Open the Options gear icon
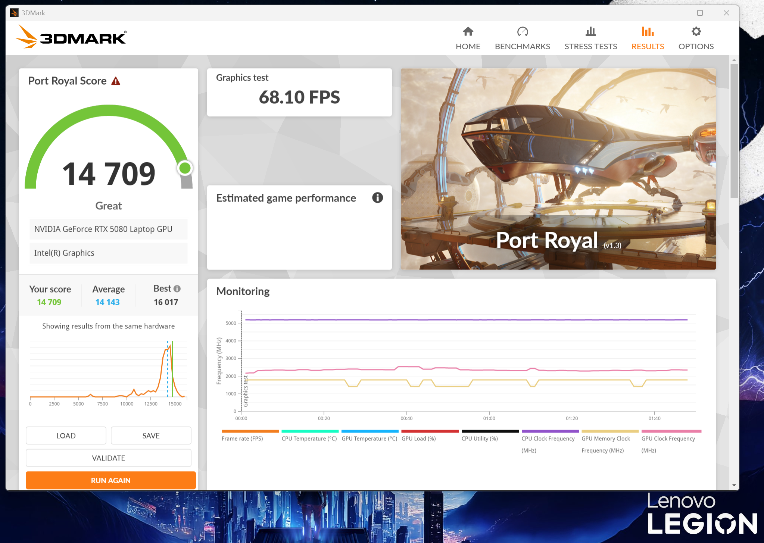 point(696,32)
